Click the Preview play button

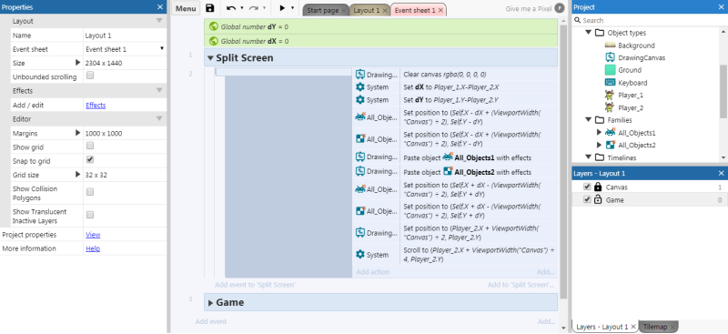click(281, 8)
